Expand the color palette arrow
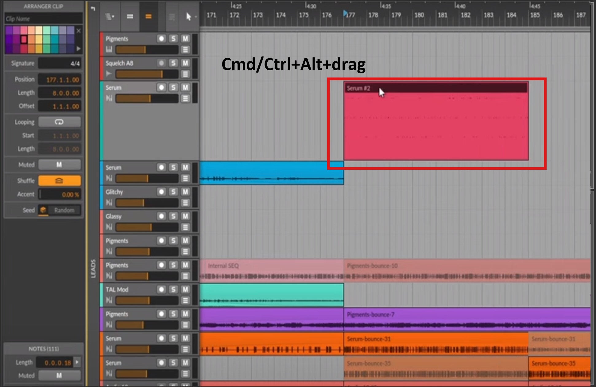Screen dimensions: 596x387 point(79,48)
